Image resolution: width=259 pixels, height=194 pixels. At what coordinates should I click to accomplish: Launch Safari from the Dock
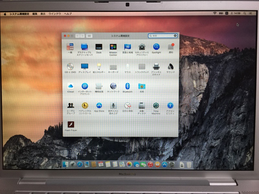(x=80, y=165)
